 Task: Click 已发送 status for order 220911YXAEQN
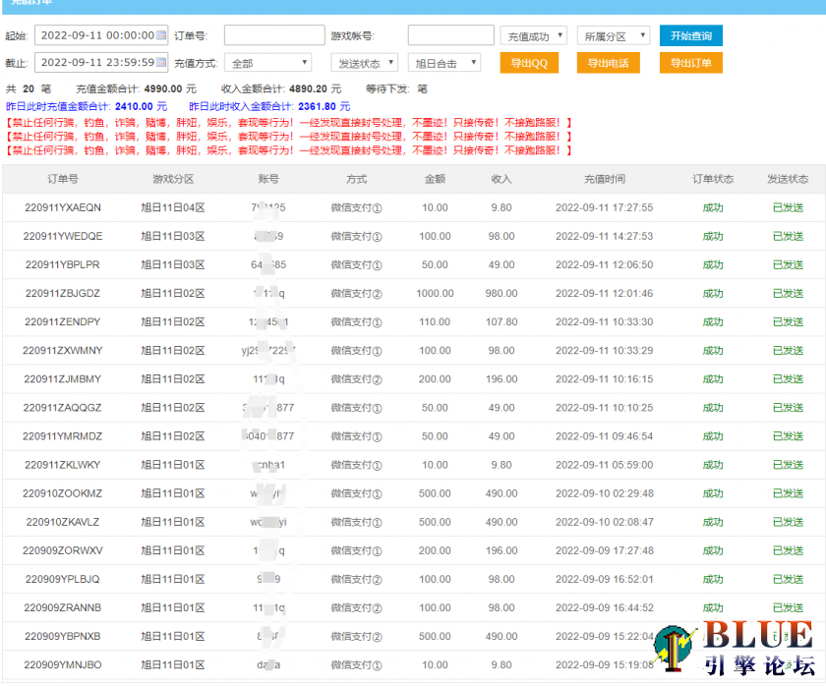pos(787,208)
